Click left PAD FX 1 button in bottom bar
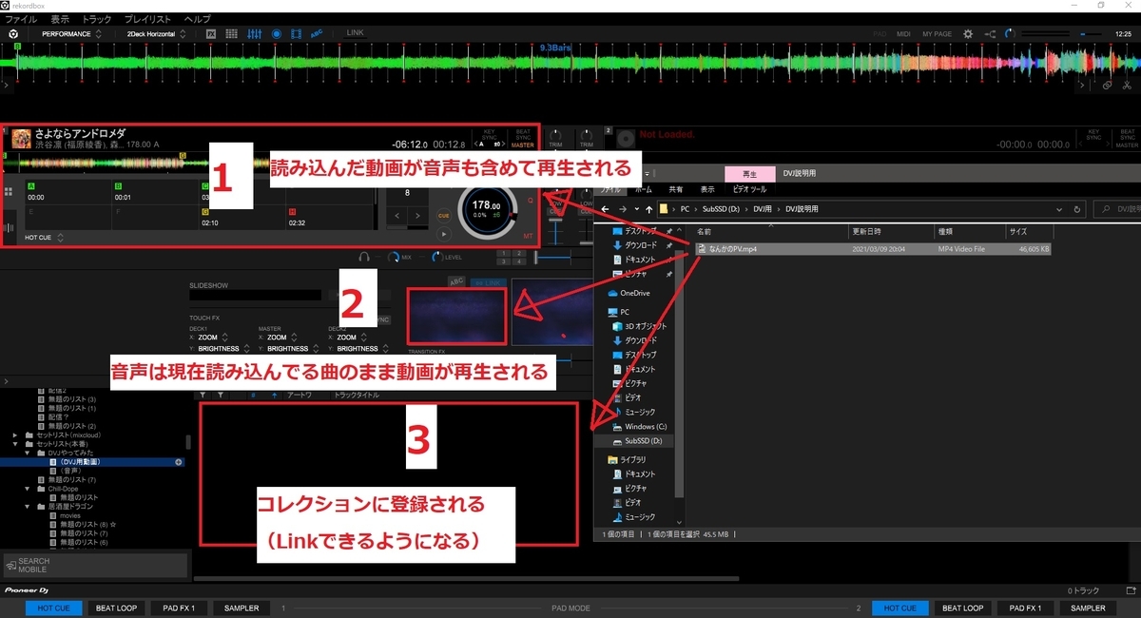This screenshot has width=1141, height=618. tap(179, 608)
